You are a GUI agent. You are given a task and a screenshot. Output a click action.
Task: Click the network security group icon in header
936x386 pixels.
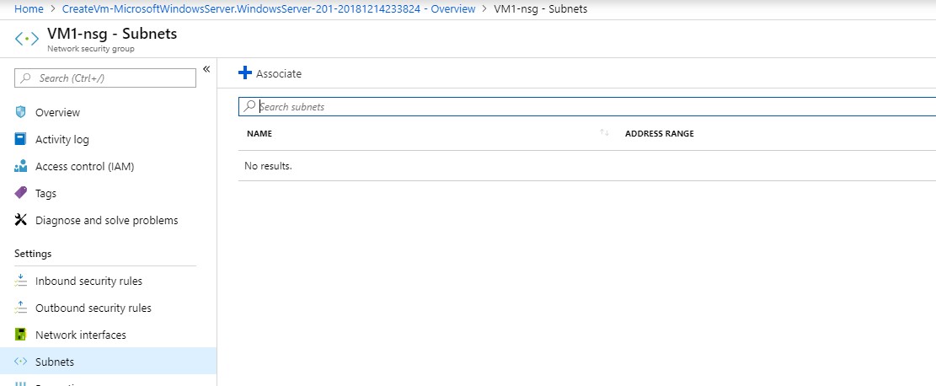[27, 39]
